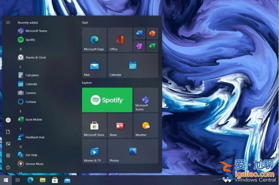Screen dimensions: 279x185
Task: Open Microsoft Teams from app list
Action: (36, 31)
